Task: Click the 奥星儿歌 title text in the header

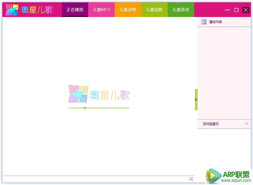Action: pos(37,10)
